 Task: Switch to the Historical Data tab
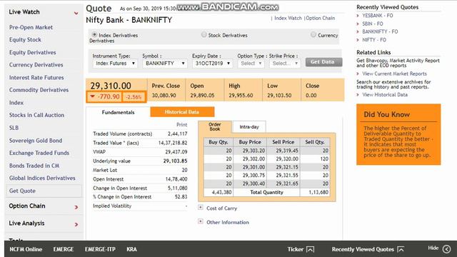pyautogui.click(x=182, y=112)
